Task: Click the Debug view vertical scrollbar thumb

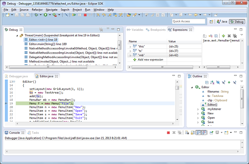Action: (119, 45)
